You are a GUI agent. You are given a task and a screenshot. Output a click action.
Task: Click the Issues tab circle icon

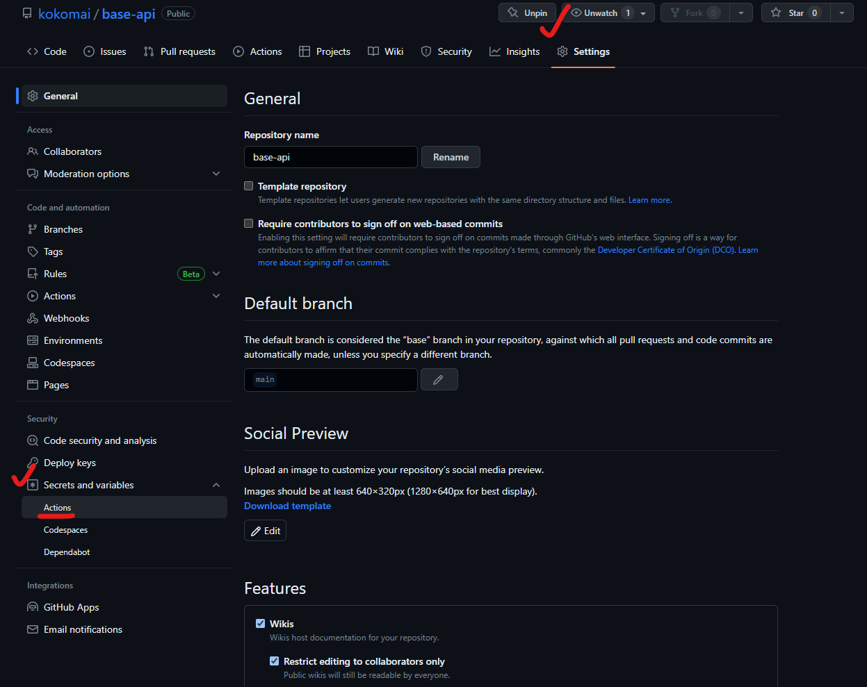click(x=89, y=51)
